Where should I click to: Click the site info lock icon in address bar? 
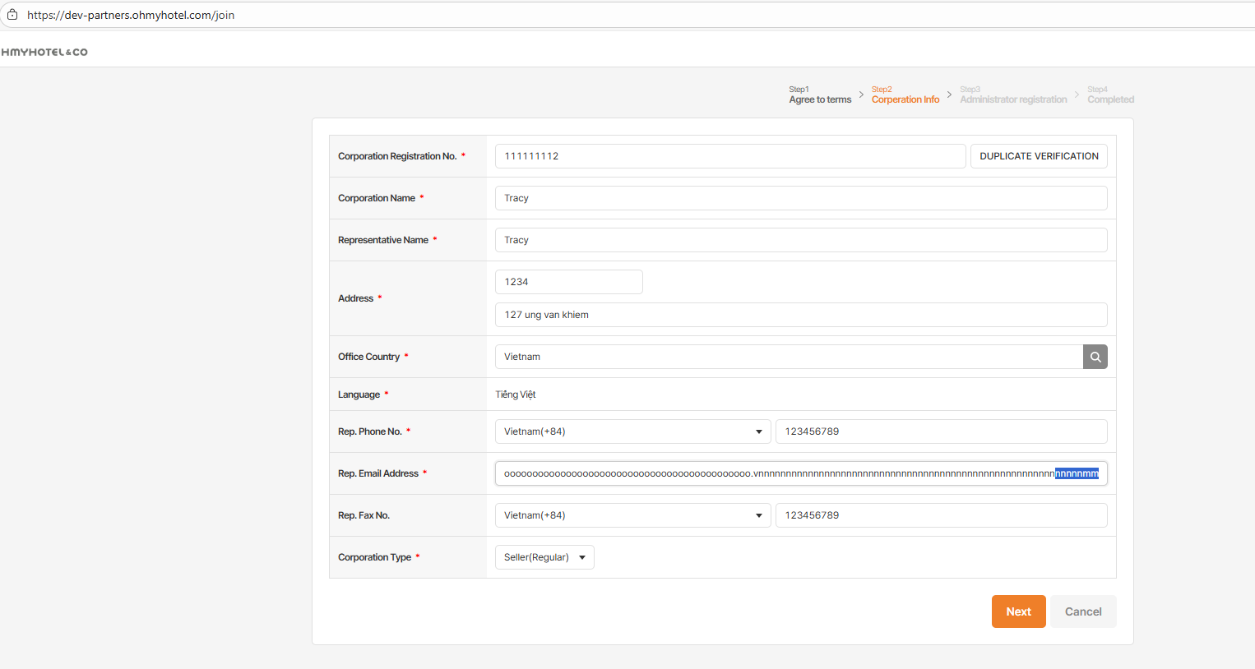click(x=12, y=15)
